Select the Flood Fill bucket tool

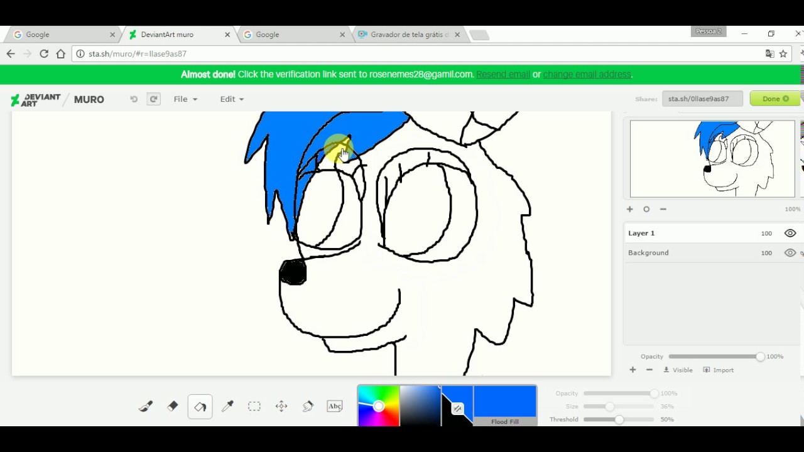[x=200, y=407]
